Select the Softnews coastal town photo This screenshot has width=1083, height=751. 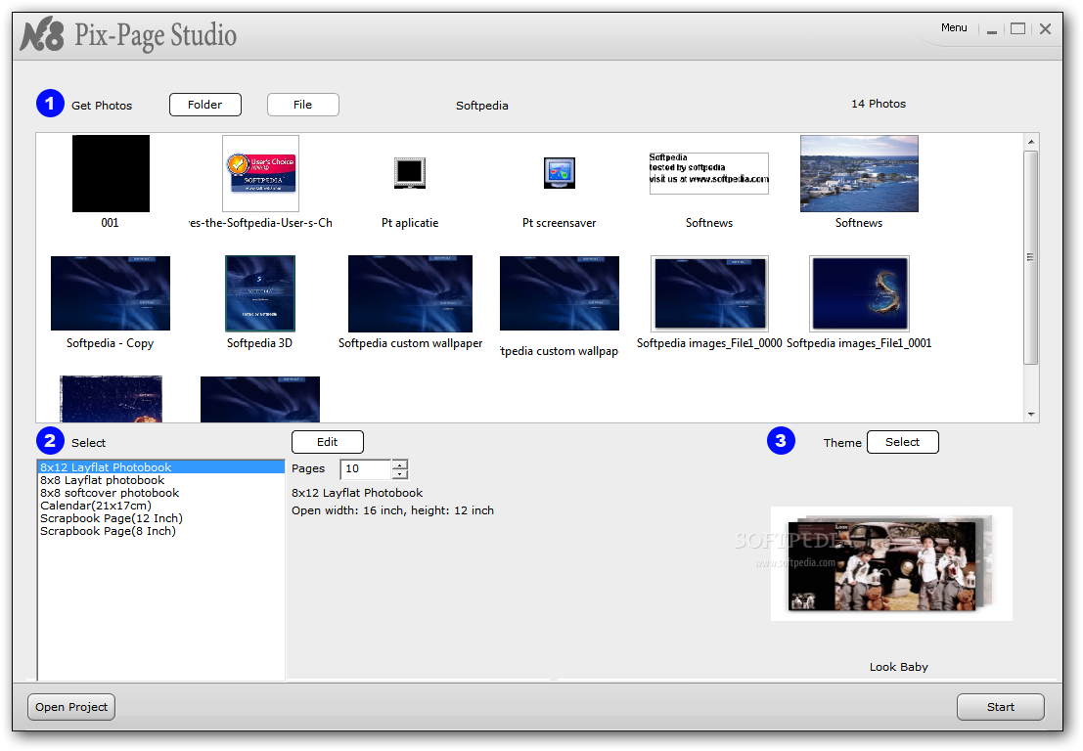[x=859, y=173]
